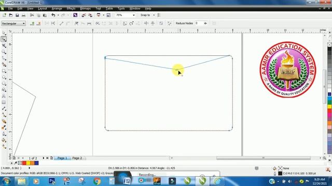Select the Connector tool

pos(4,115)
